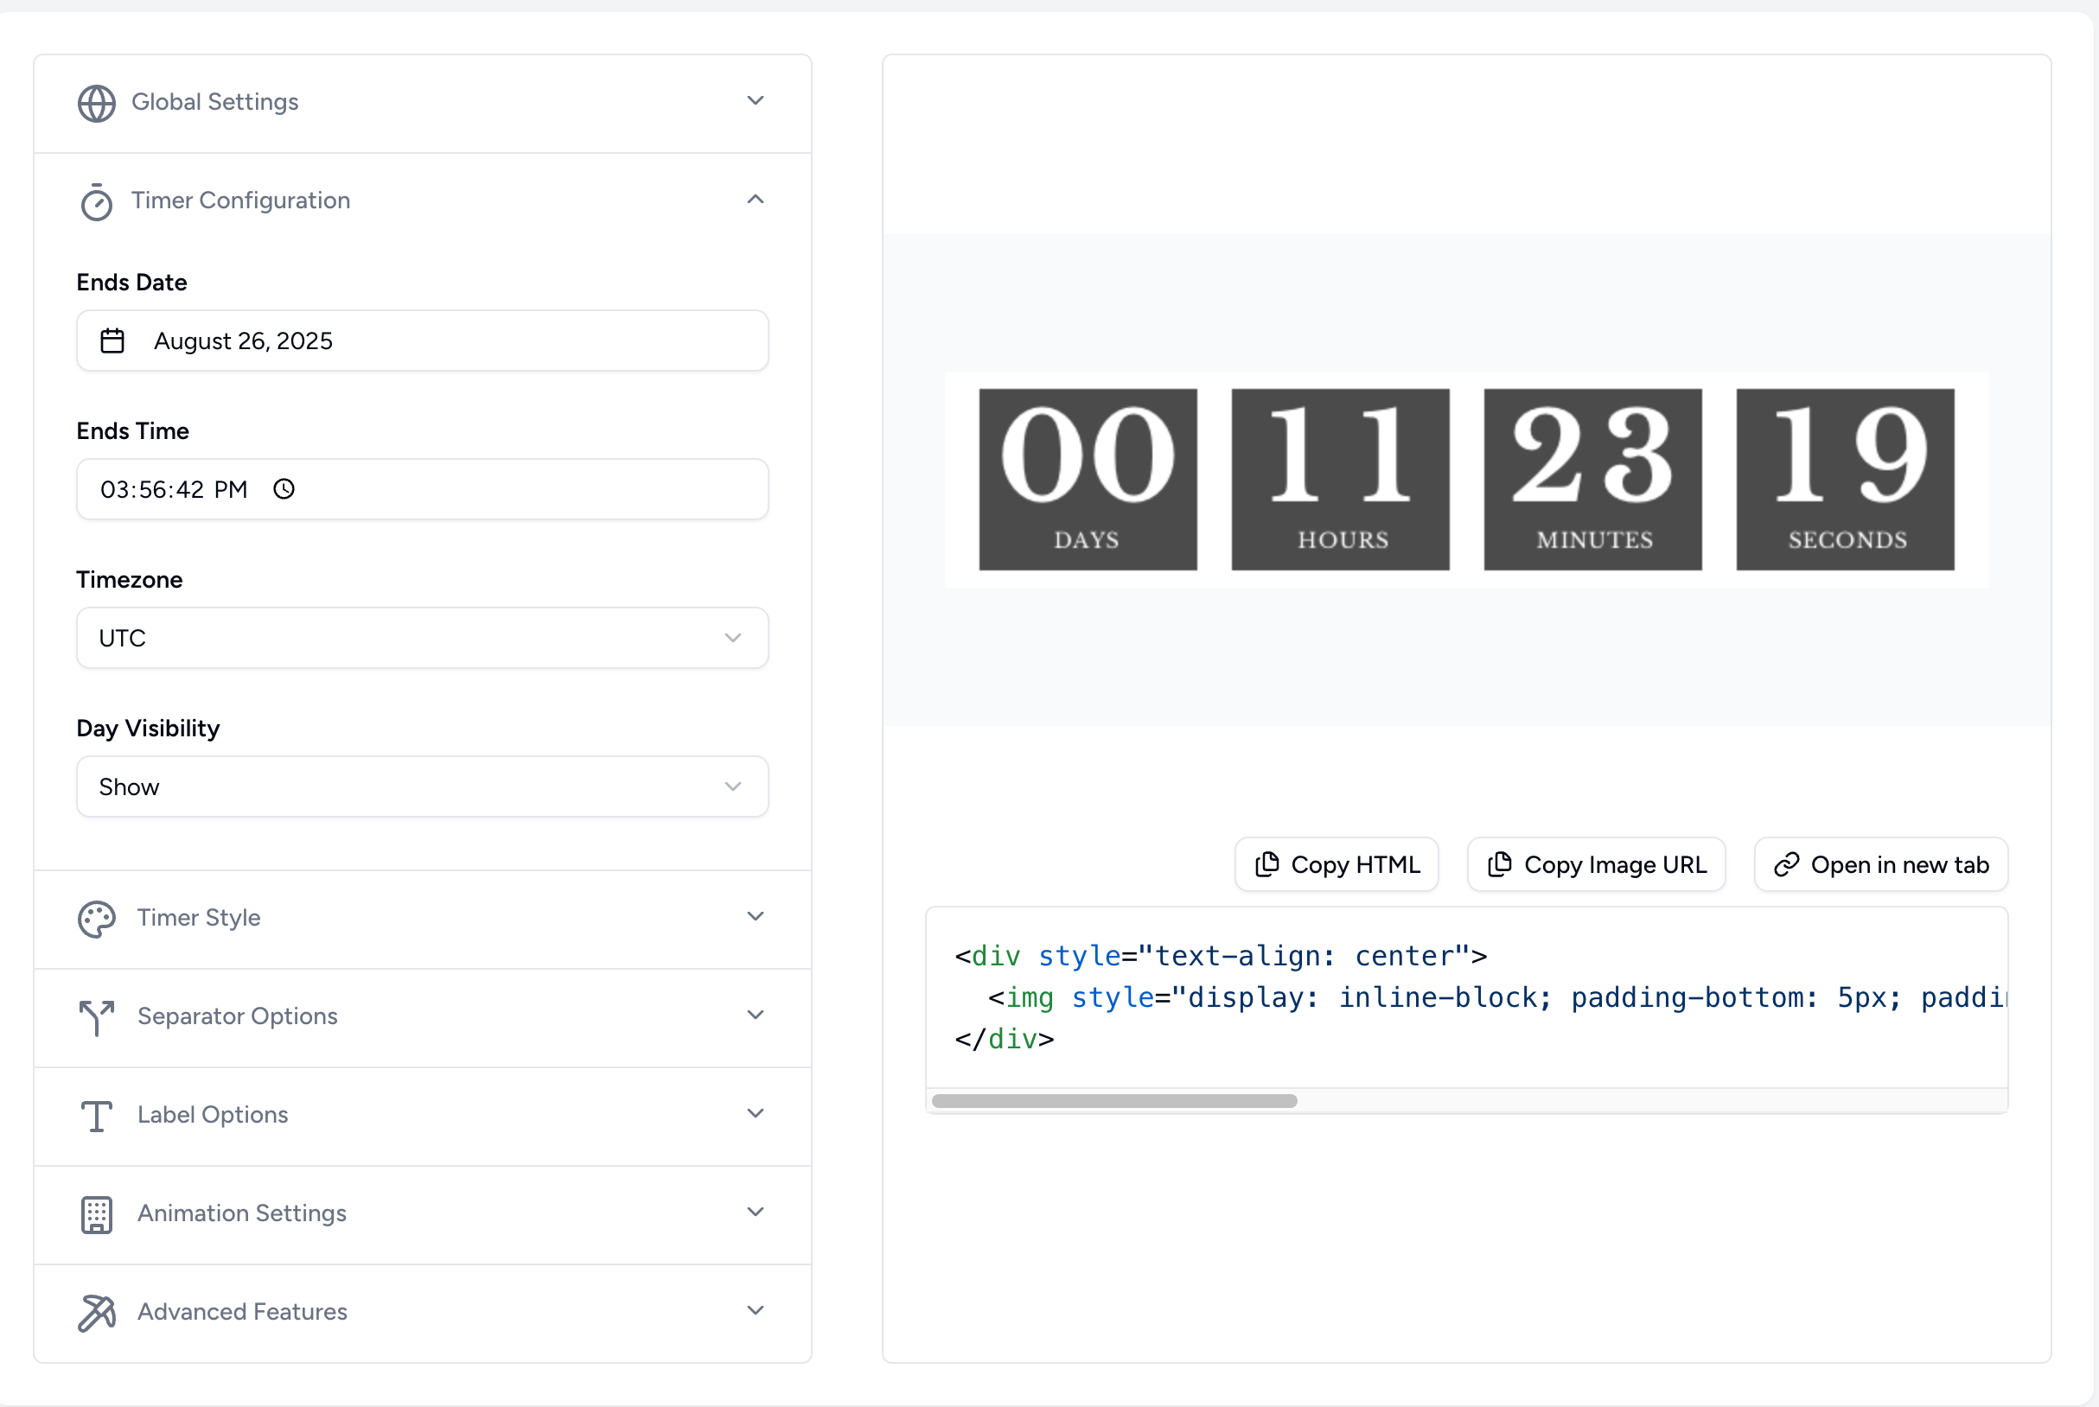The width and height of the screenshot is (2099, 1407).
Task: Collapse the Timer Configuration section
Action: point(755,199)
